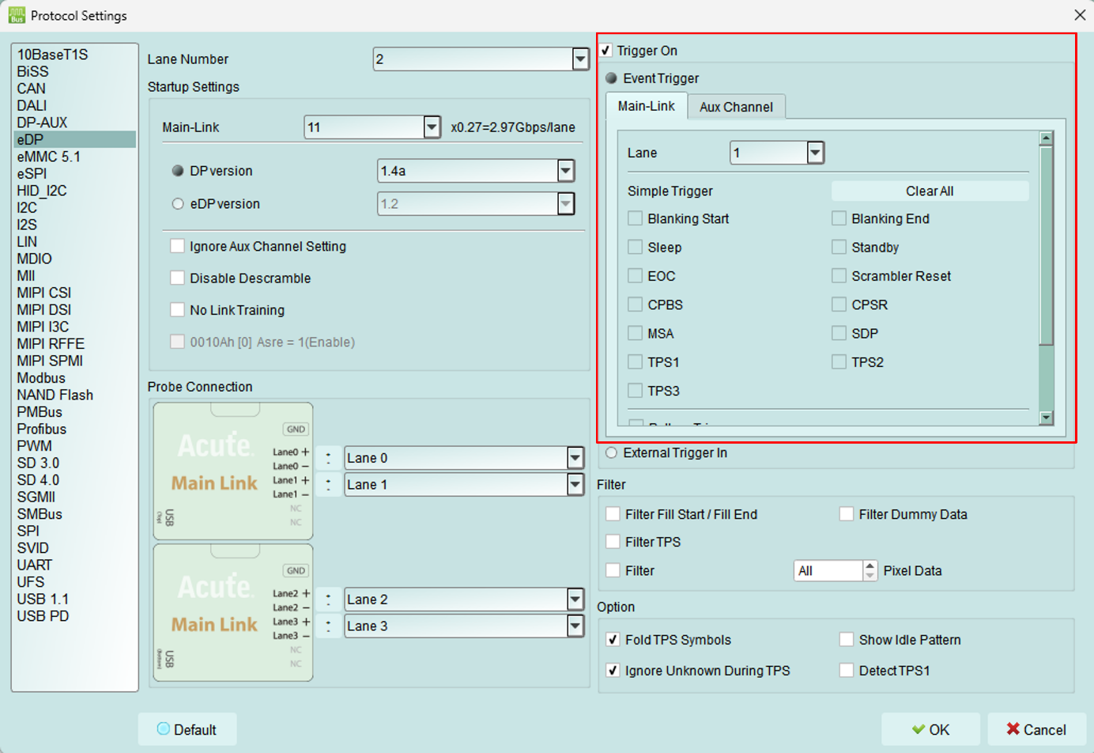Switch to Aux Channel tab
This screenshot has width=1094, height=753.
(x=736, y=107)
